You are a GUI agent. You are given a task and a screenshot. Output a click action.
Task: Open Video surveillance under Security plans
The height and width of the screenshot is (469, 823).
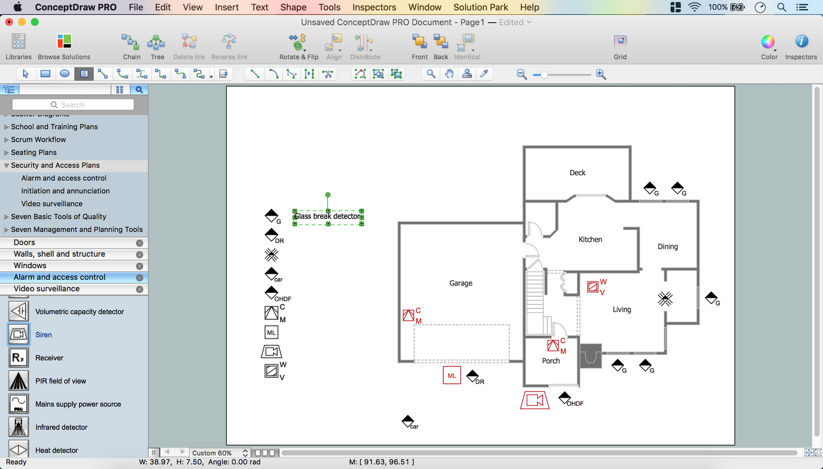click(x=52, y=204)
